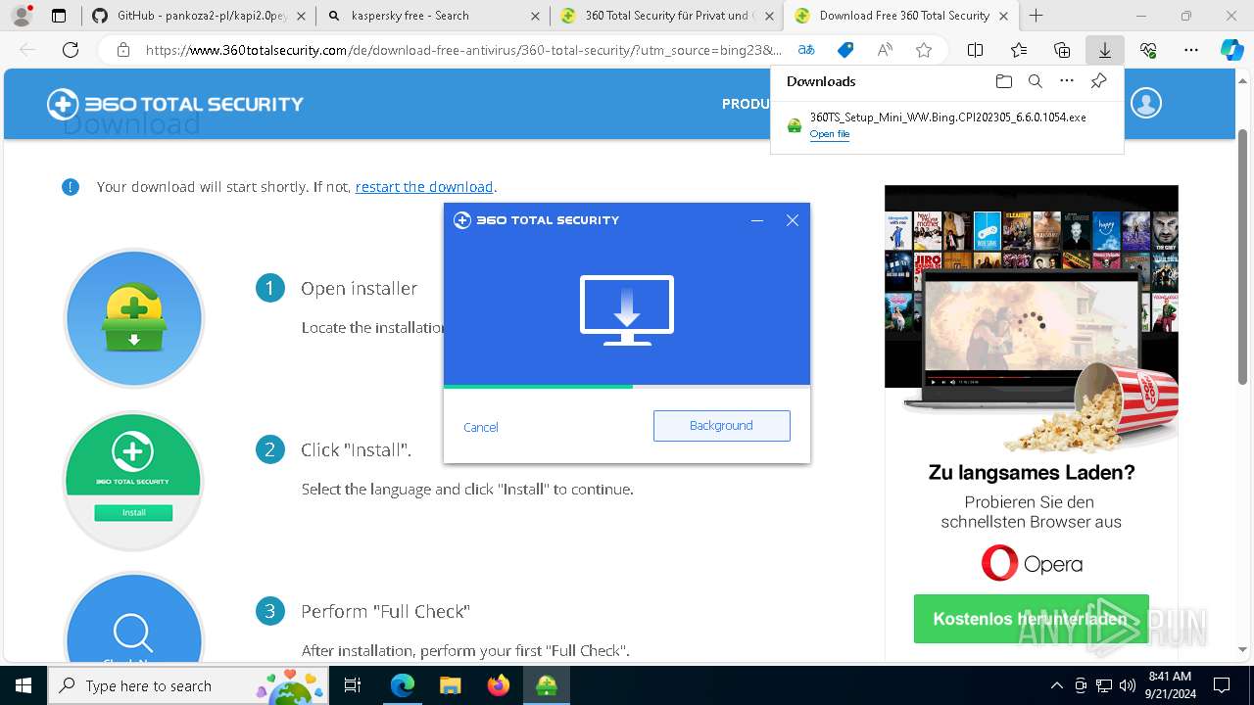Click Kostenlos herunterladen Opera button
1254x705 pixels.
1031,619
